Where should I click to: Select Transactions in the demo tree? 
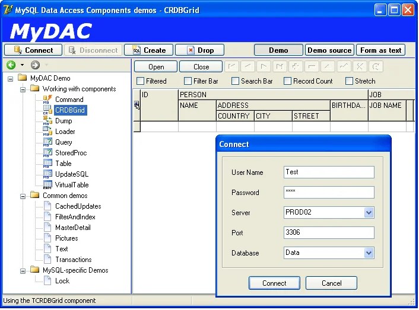[x=73, y=260]
